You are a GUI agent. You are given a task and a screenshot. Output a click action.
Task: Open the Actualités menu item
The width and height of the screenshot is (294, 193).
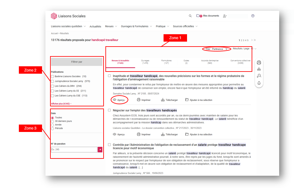pyautogui.click(x=95, y=27)
